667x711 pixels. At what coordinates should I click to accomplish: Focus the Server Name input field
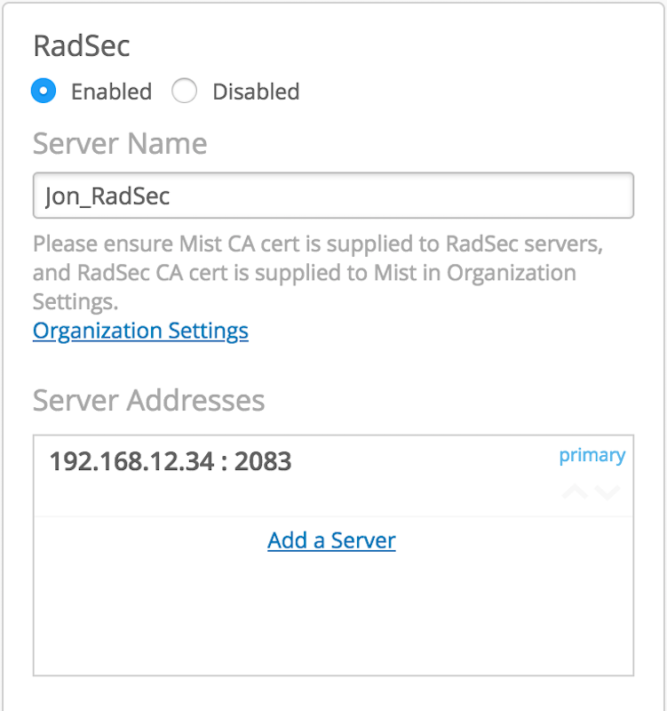333,196
